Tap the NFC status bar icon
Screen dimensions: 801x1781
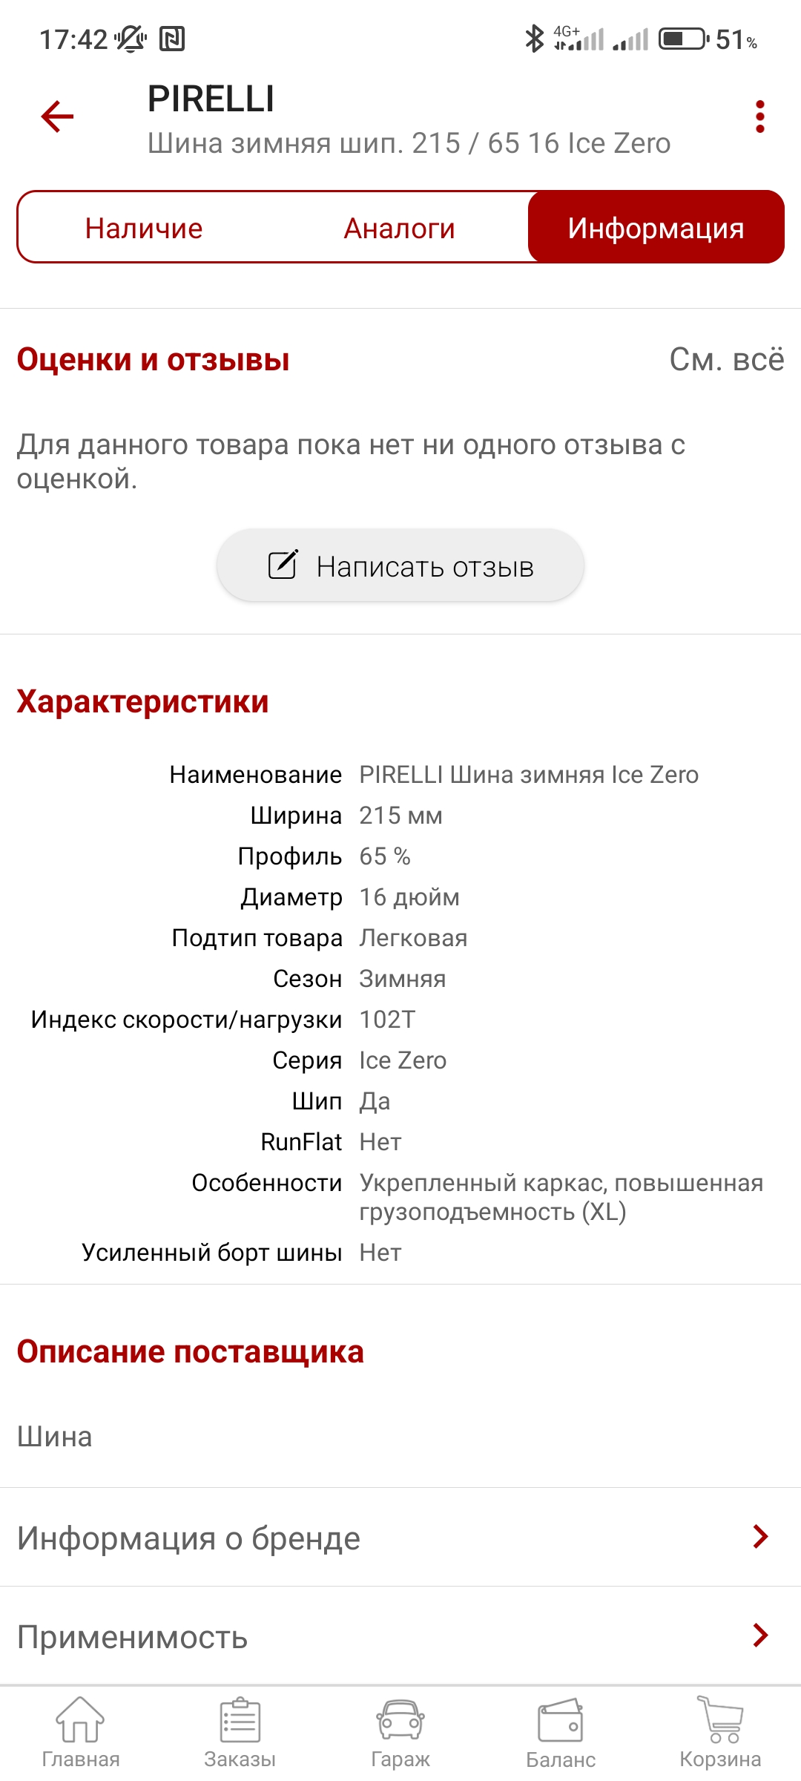[172, 39]
